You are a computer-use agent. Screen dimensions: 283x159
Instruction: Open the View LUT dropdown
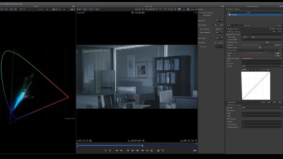click(x=261, y=107)
